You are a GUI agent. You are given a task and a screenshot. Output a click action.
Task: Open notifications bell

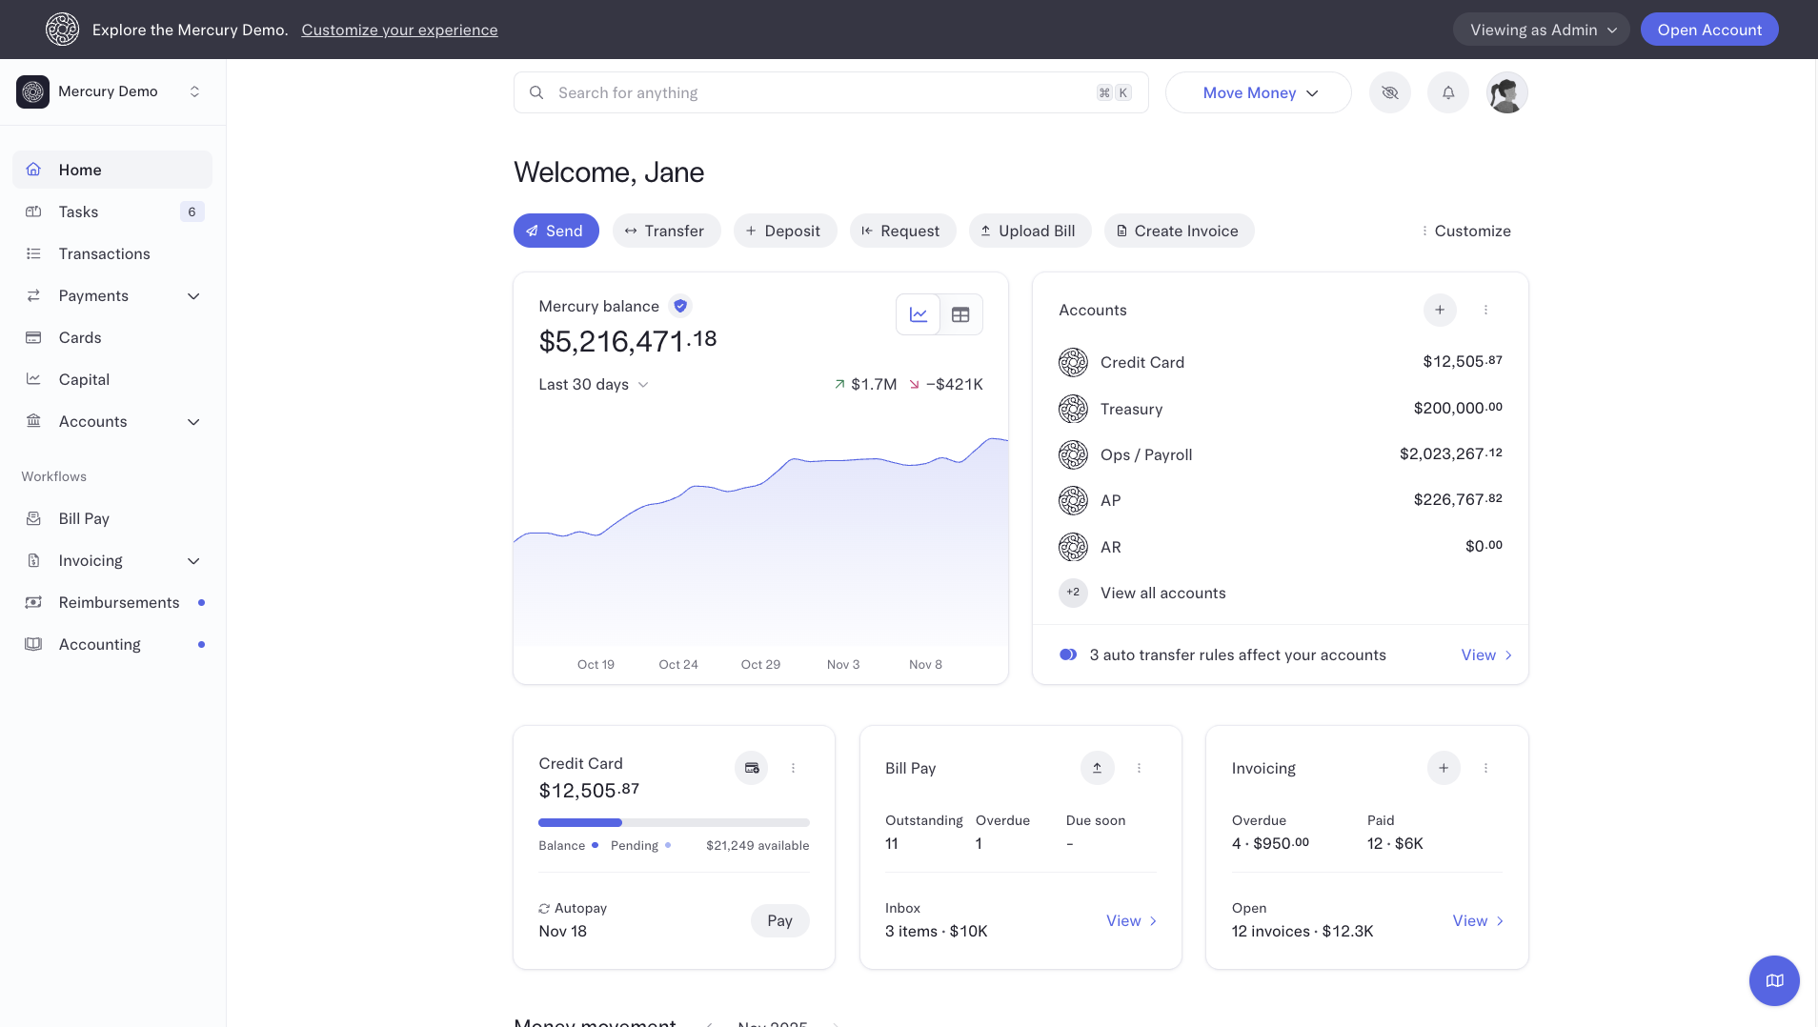pyautogui.click(x=1448, y=92)
